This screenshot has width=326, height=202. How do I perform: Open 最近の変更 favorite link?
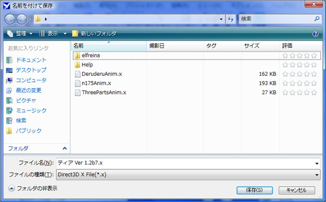[29, 90]
